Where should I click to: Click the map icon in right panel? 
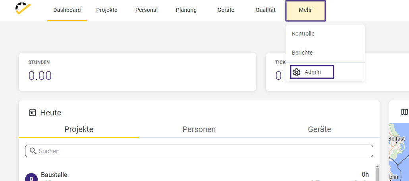click(405, 112)
